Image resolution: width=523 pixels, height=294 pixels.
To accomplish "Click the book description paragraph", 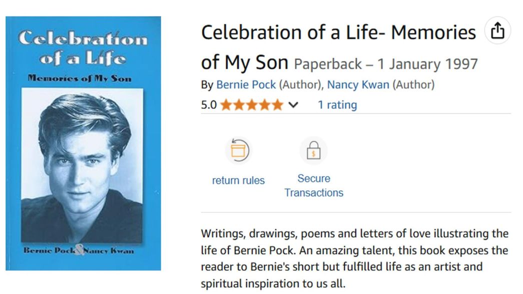I will (x=354, y=258).
